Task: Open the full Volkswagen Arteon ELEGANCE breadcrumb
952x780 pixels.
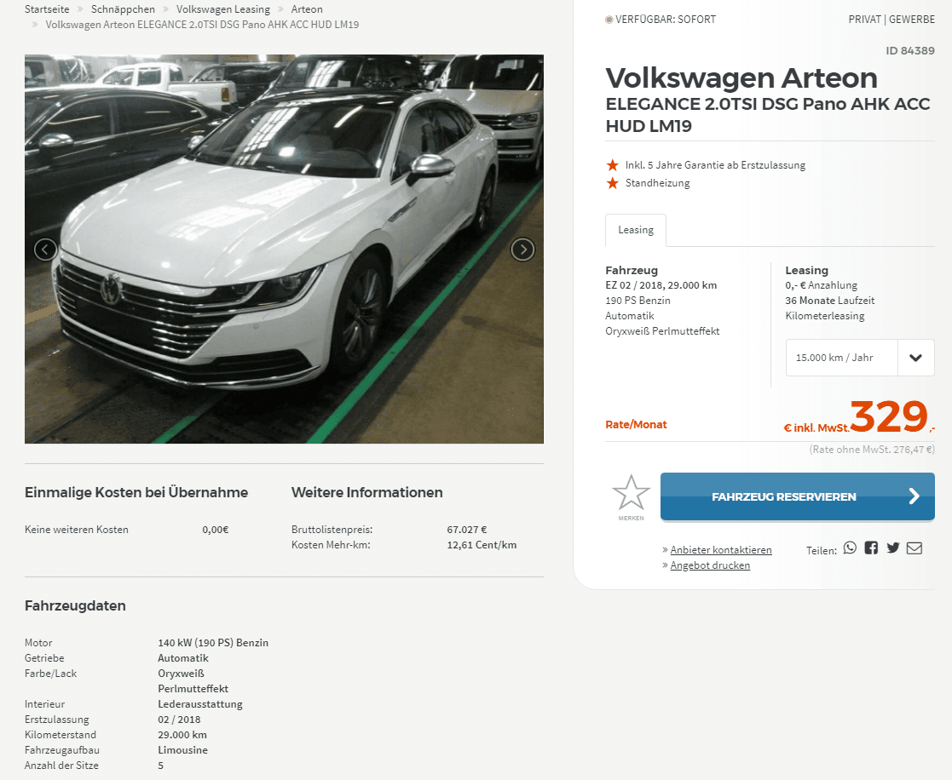Action: click(202, 25)
